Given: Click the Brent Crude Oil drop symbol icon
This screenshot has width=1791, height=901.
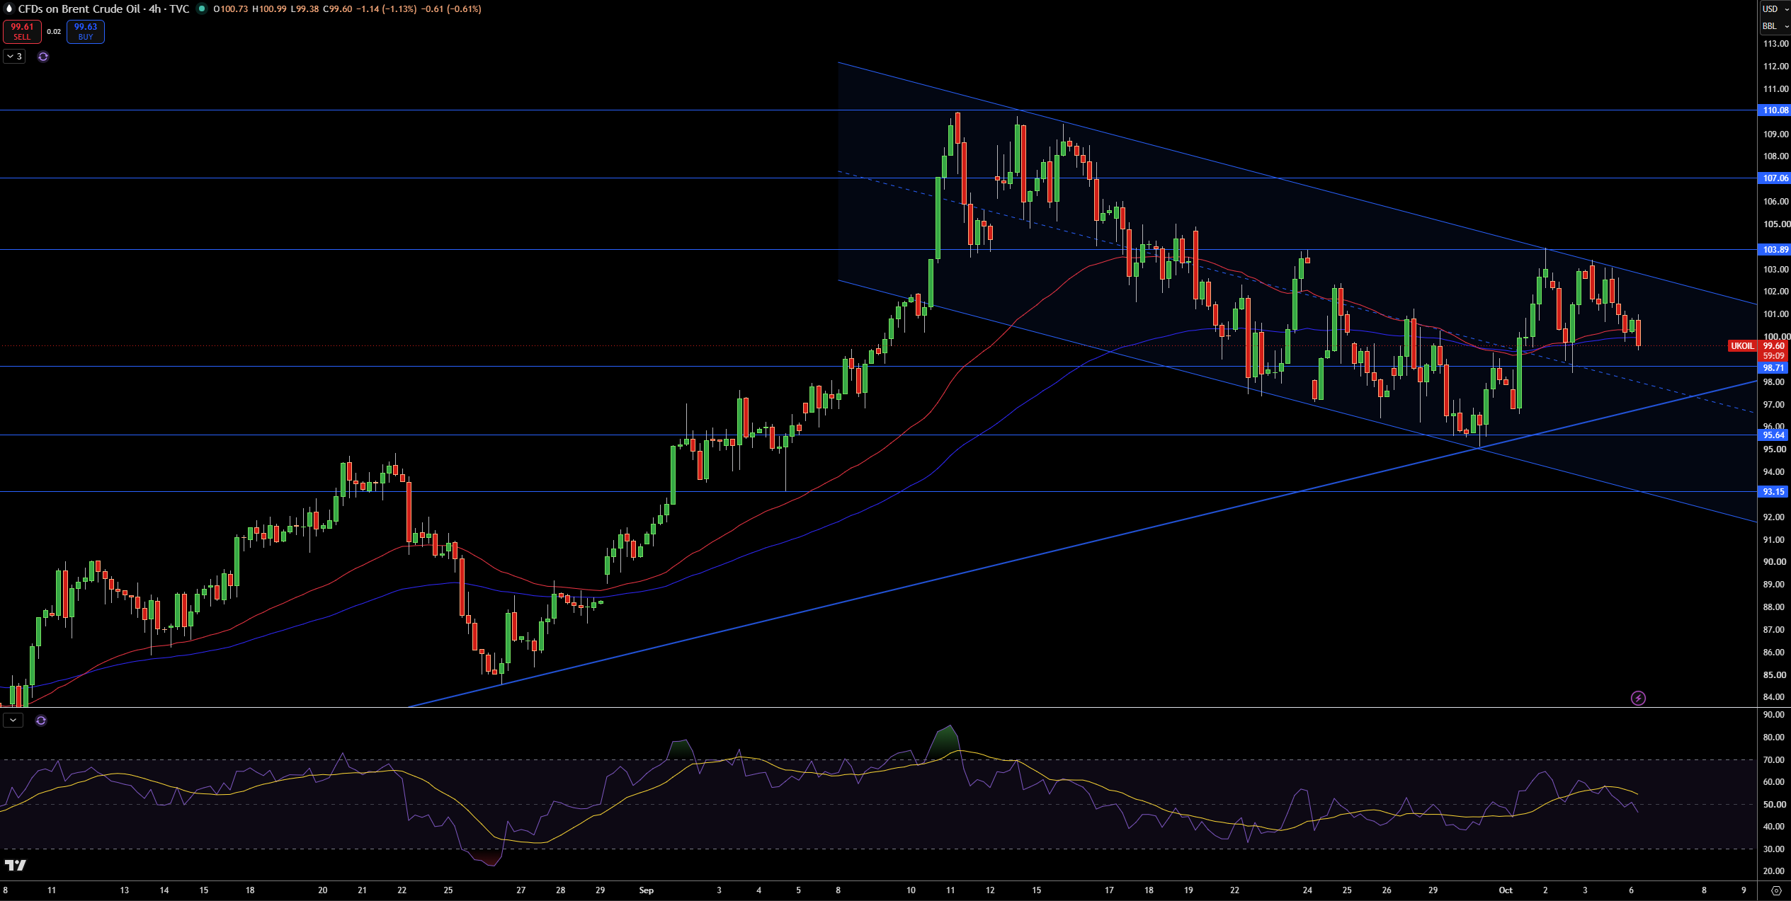Looking at the screenshot, I should (9, 8).
